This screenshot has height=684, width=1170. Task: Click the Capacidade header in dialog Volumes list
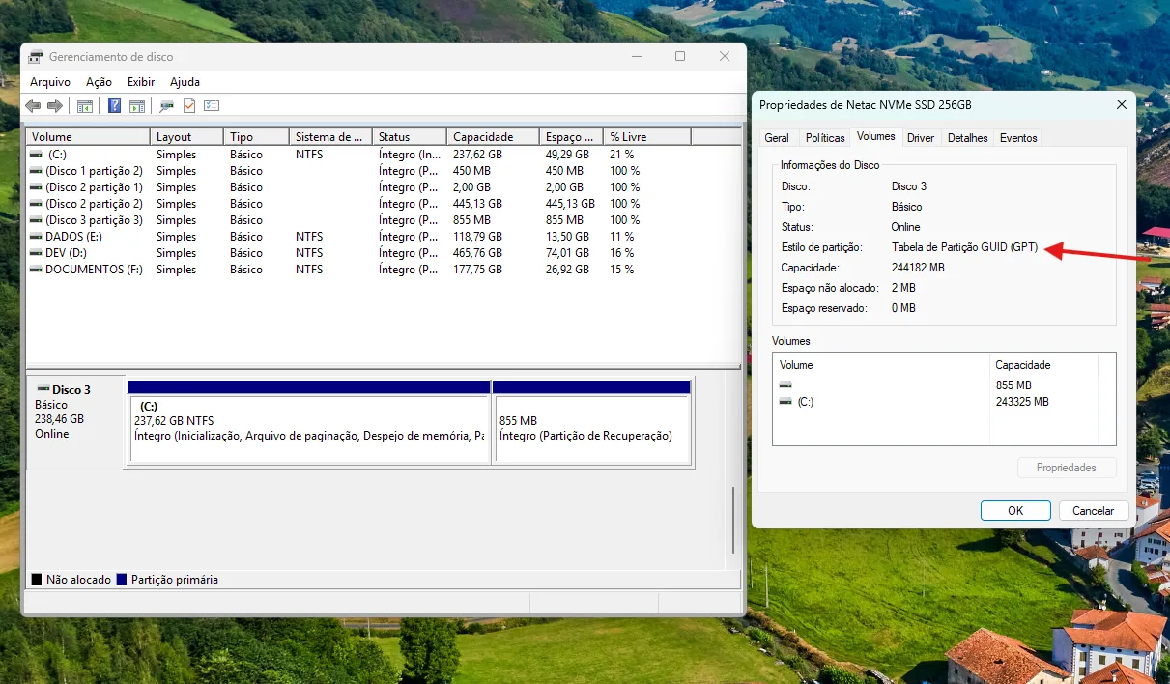click(x=1044, y=365)
